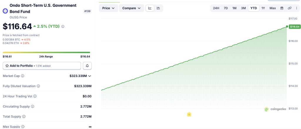Click the yellow event marker below chart
The height and width of the screenshot is (129, 301).
click(x=189, y=114)
